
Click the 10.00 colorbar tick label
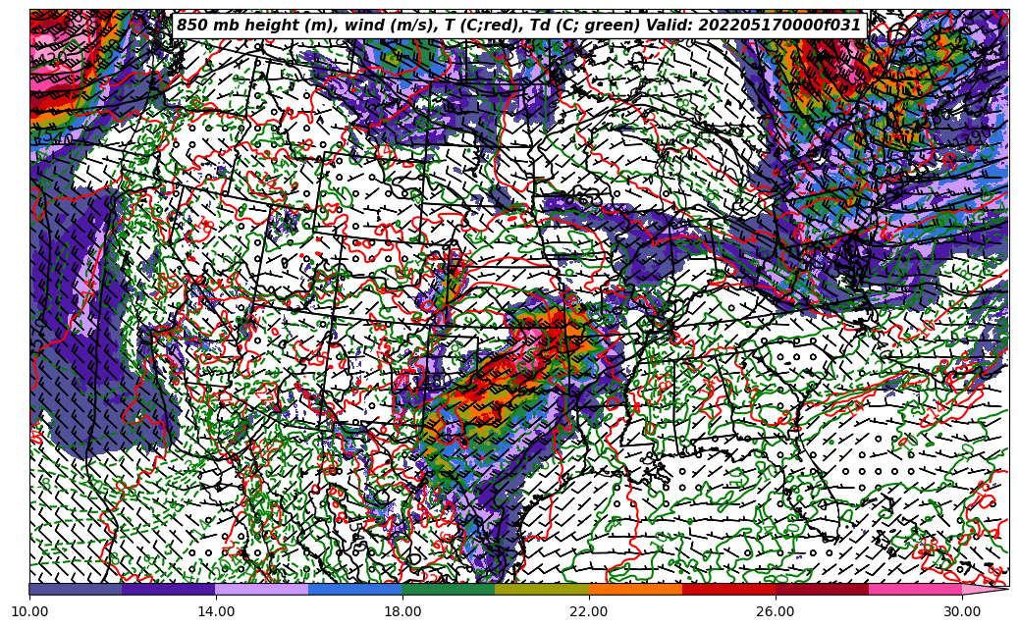coord(29,612)
